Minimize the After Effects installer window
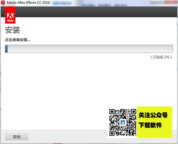Image resolution: width=178 pixels, height=144 pixels. point(154,2)
